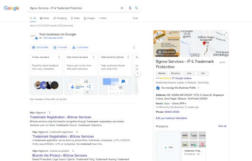Expand the business hours dropdown arrow

tap(185, 103)
